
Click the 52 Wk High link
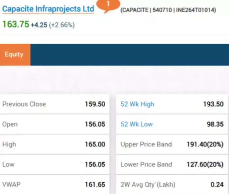tap(137, 104)
